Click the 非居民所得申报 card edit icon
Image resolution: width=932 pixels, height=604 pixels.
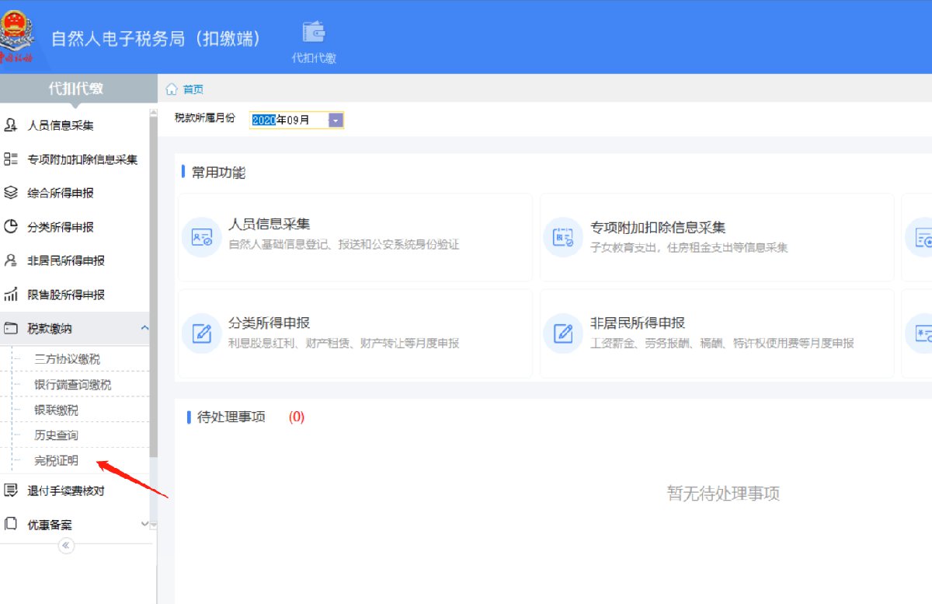tap(562, 333)
